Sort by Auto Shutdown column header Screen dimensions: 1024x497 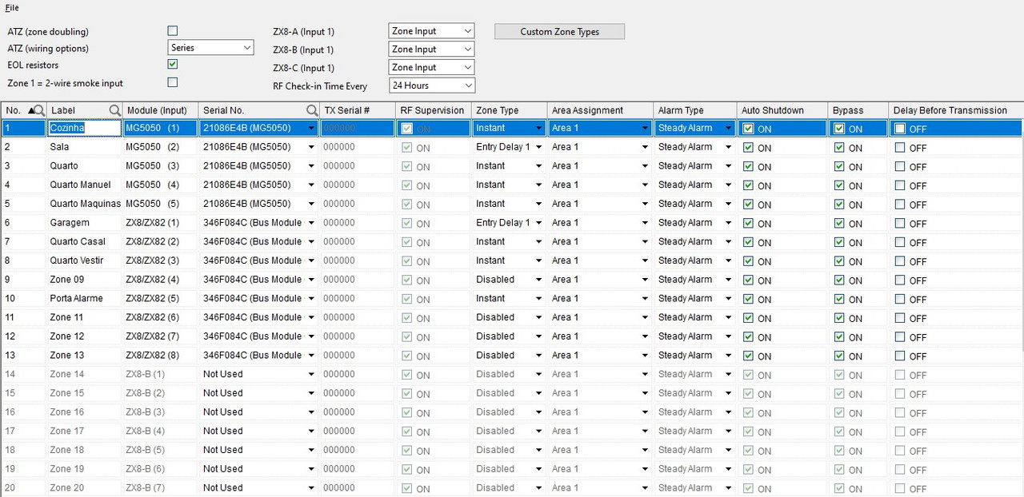click(781, 110)
